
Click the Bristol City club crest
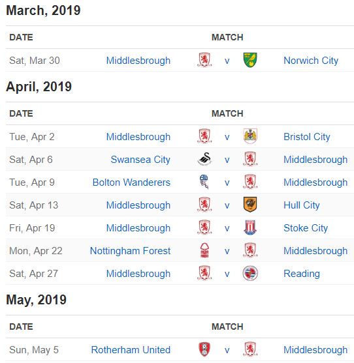pos(250,136)
